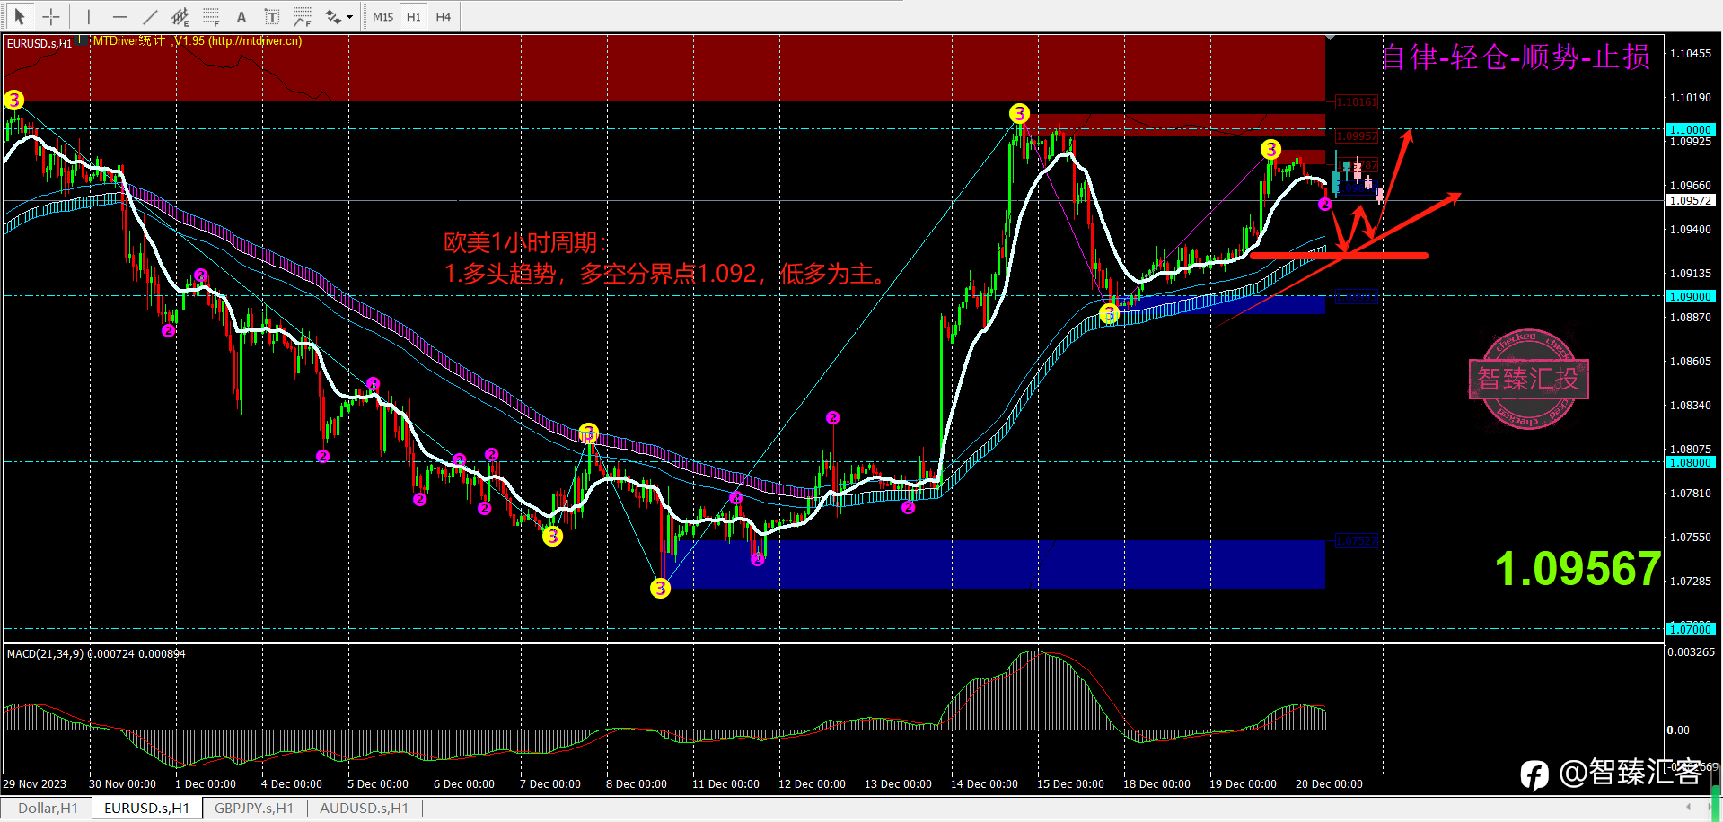Viewport: 1723px width, 822px height.
Task: Click the EURUSD.s,H1 chart title label
Action: pos(40,43)
